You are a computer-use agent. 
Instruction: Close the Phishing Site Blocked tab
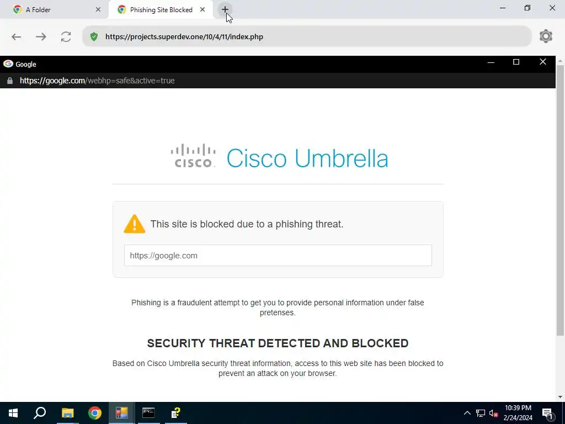pyautogui.click(x=202, y=10)
